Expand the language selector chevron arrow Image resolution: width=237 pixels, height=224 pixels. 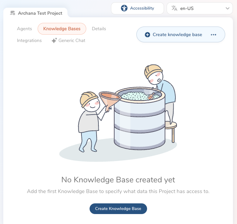point(227,8)
